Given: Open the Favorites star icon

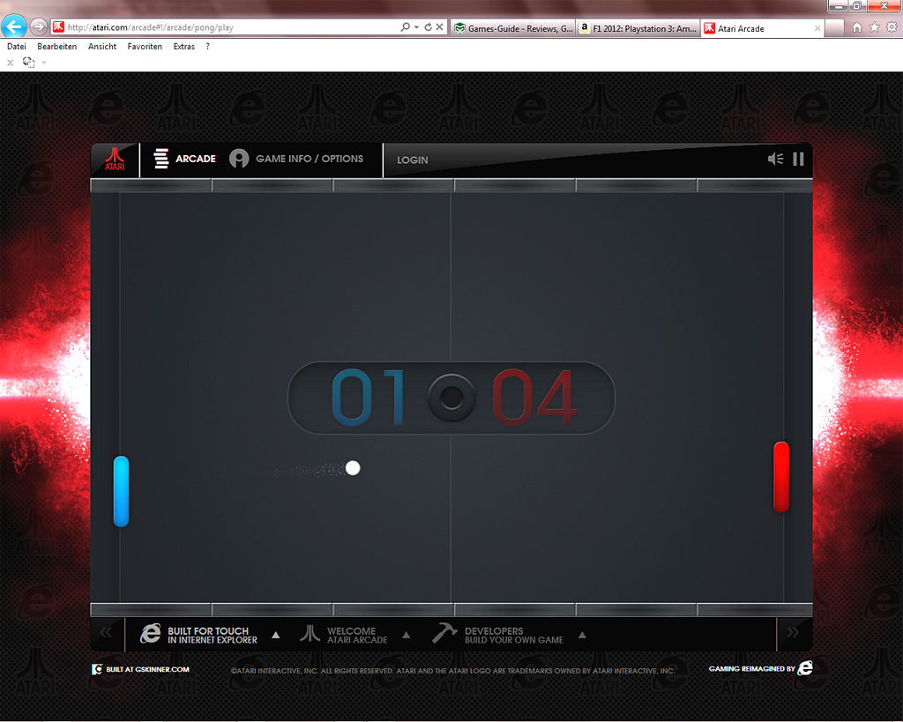Looking at the screenshot, I should coord(874,27).
